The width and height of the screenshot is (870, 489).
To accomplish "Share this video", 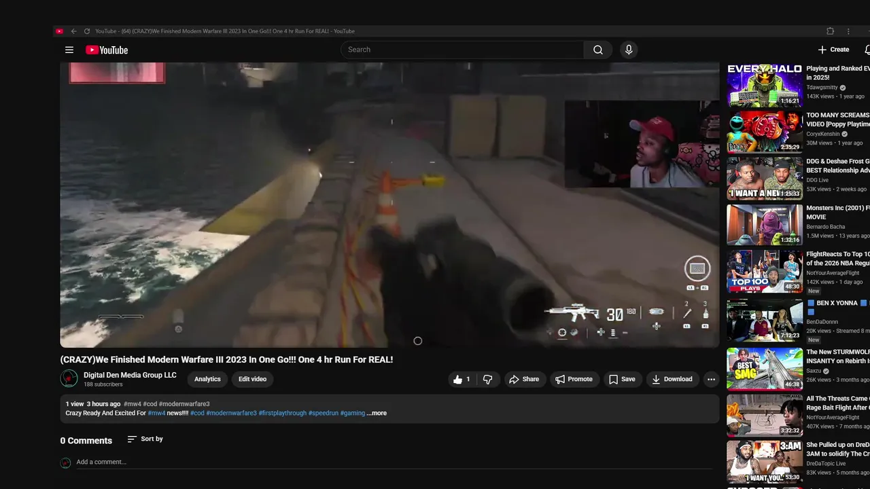I will (524, 380).
